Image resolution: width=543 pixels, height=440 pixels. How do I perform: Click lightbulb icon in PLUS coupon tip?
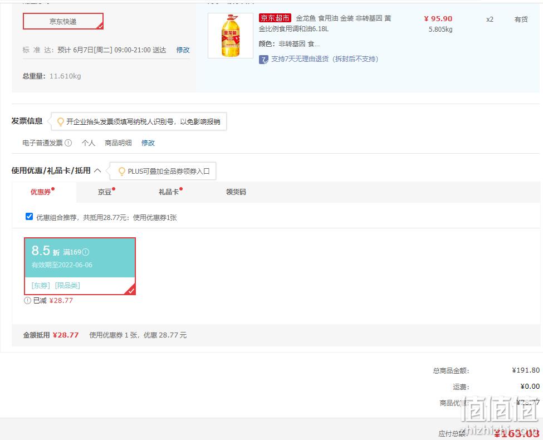click(x=121, y=171)
